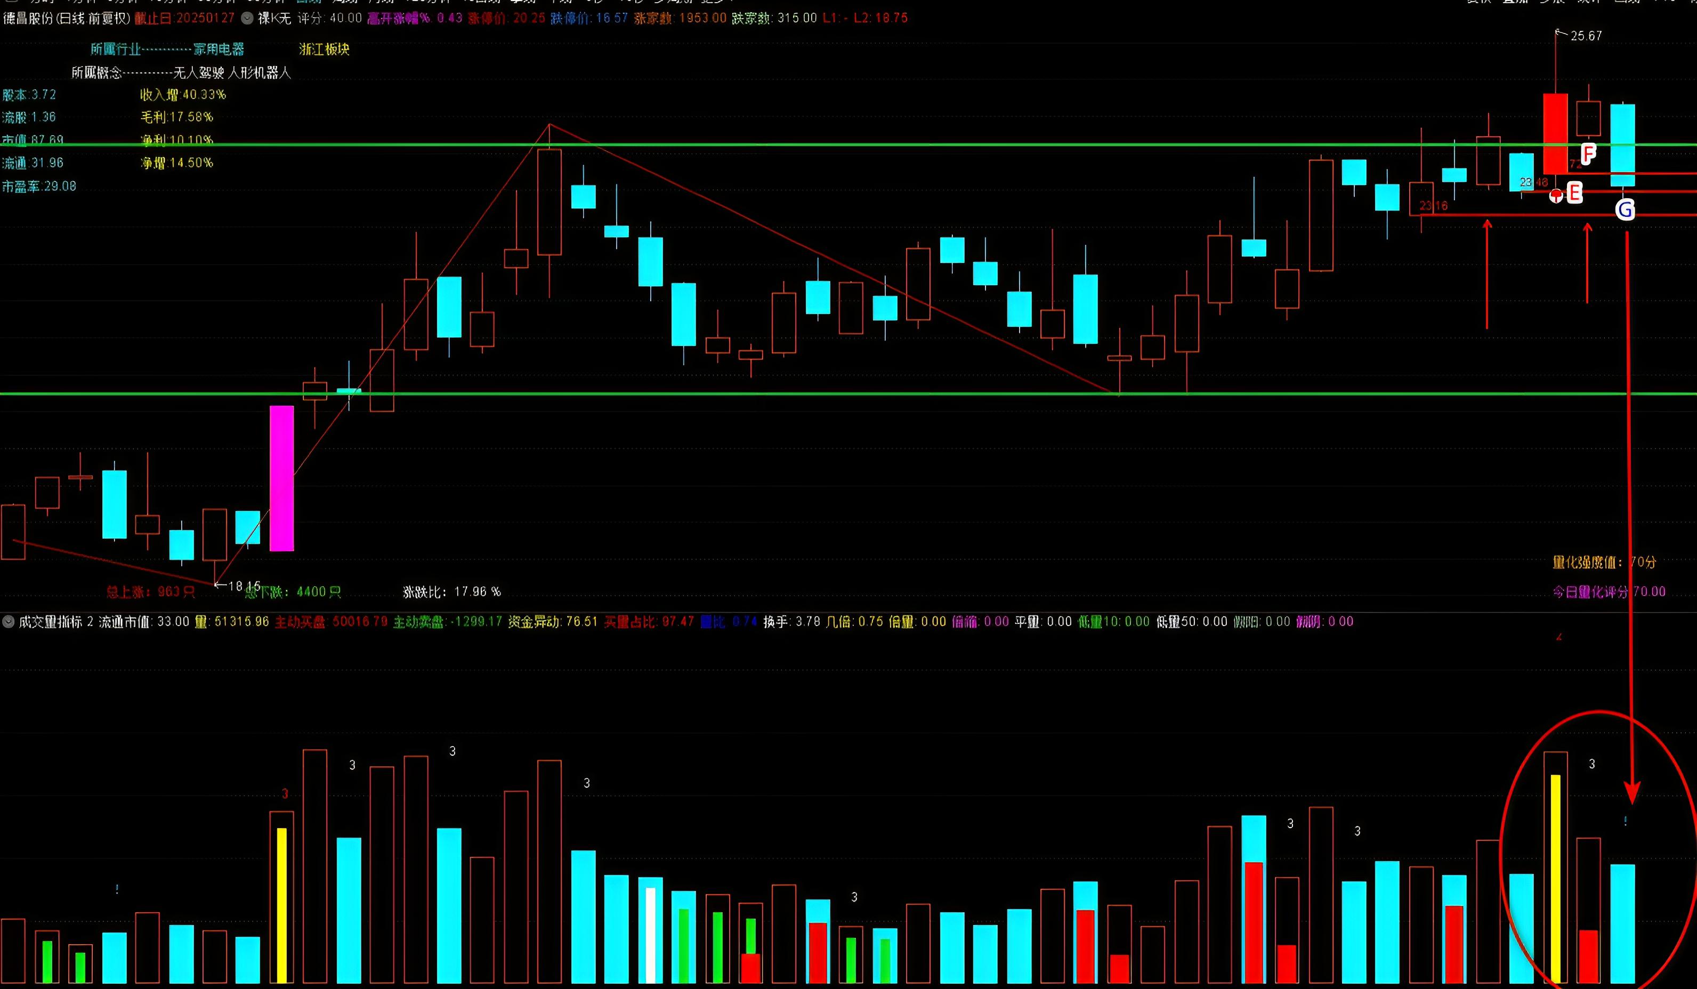
Task: Click the circle icon before 成交量指标 2
Action: (x=8, y=621)
